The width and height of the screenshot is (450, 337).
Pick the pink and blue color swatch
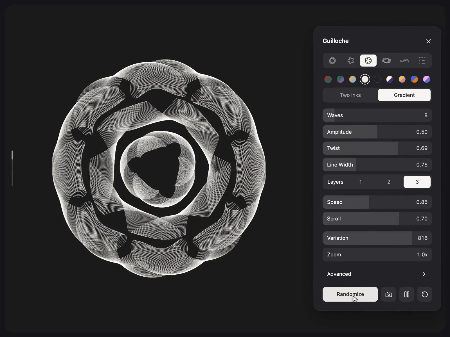tap(427, 79)
